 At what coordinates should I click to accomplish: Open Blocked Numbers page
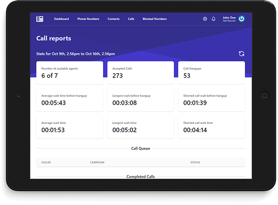[x=155, y=19]
